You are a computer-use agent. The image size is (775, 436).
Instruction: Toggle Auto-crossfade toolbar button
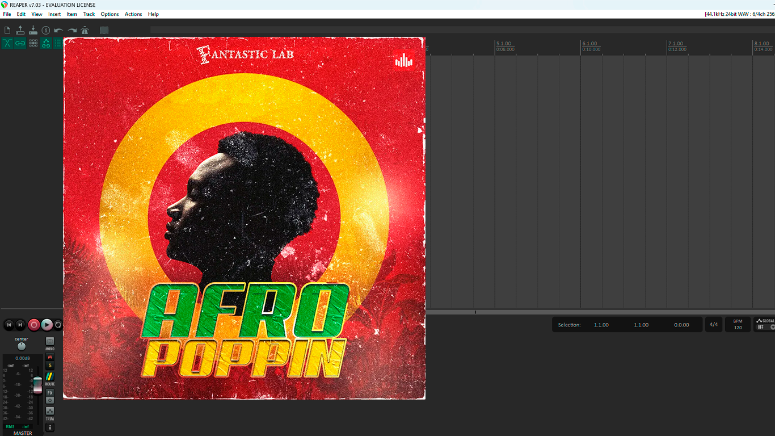[7, 43]
